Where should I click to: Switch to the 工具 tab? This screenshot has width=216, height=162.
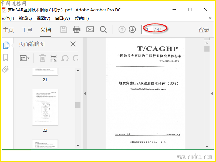[x=27, y=30]
